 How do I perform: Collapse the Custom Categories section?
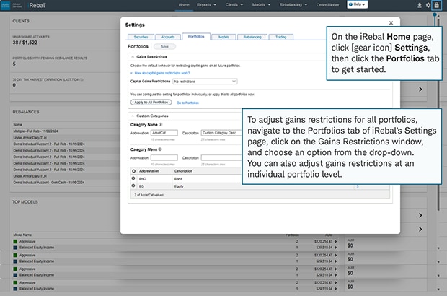133,116
